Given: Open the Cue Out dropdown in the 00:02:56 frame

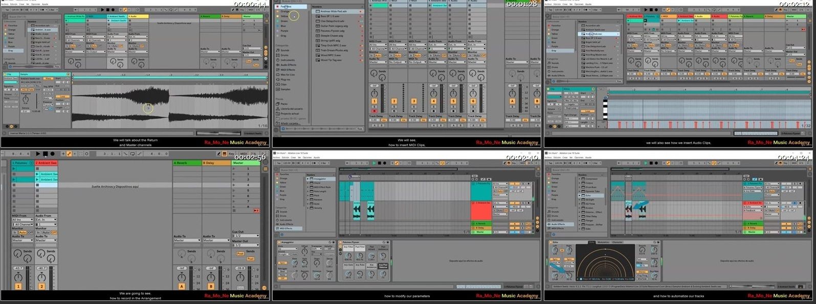Looking at the screenshot, I should click(x=246, y=236).
